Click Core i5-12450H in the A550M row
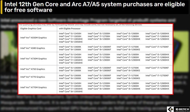 (x=70, y=34)
